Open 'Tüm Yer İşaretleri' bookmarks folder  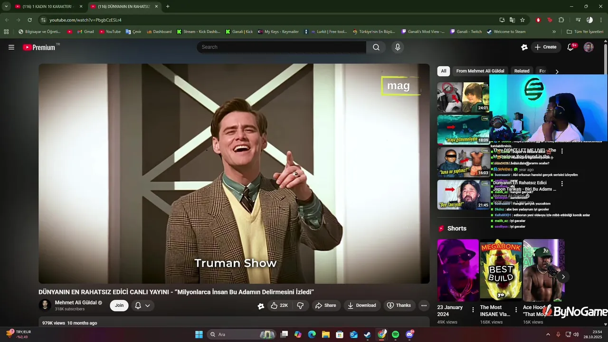[585, 32]
